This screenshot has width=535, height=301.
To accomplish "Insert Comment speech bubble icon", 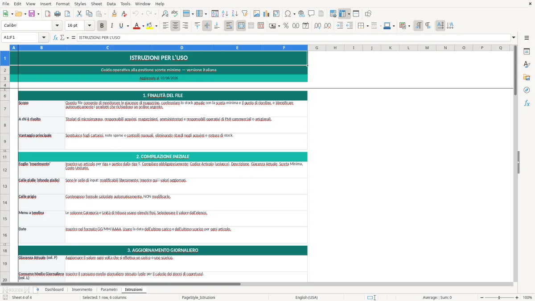I will [311, 14].
